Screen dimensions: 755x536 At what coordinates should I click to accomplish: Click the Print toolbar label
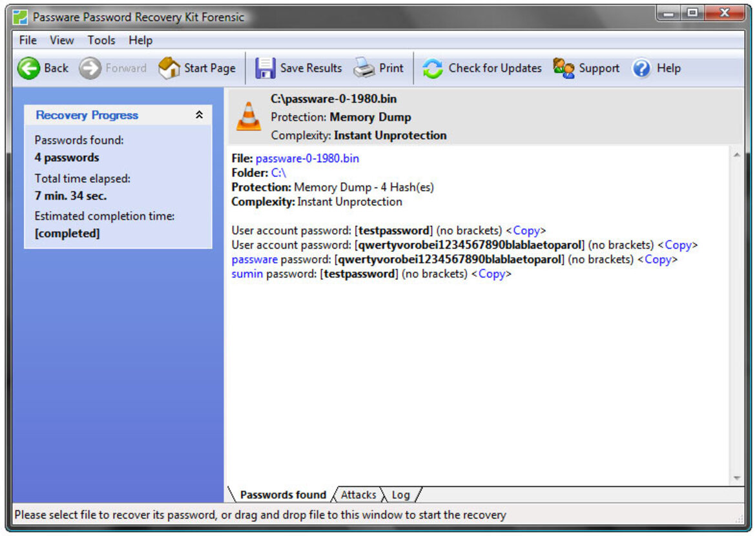(x=391, y=68)
